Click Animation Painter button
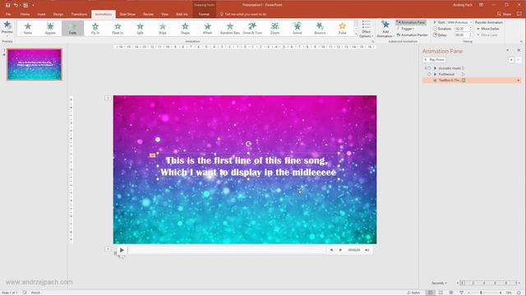This screenshot has height=296, width=526. point(412,35)
